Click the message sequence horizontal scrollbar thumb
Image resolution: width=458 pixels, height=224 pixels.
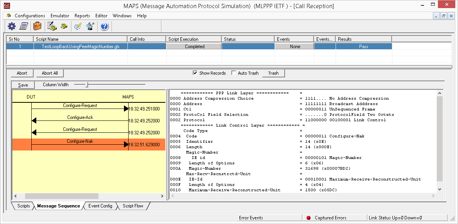(x=62, y=196)
